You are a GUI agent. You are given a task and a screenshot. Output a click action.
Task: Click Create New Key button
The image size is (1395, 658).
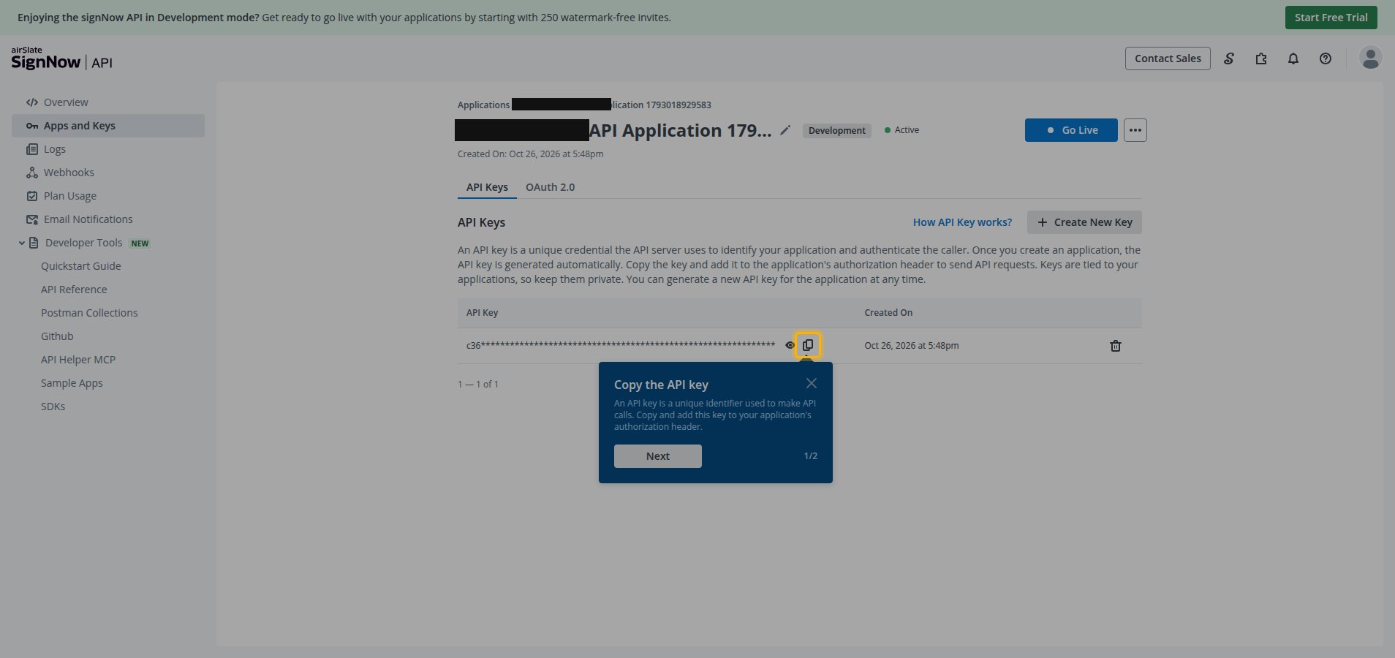[x=1084, y=222]
